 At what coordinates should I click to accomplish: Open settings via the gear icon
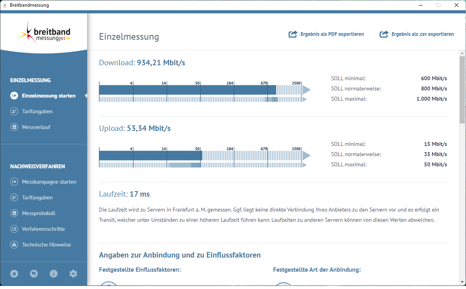point(73,274)
